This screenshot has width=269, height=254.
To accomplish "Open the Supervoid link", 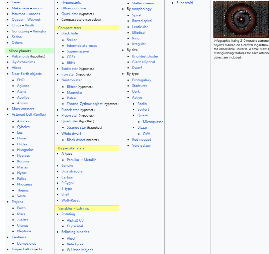I will pyautogui.click(x=185, y=3).
